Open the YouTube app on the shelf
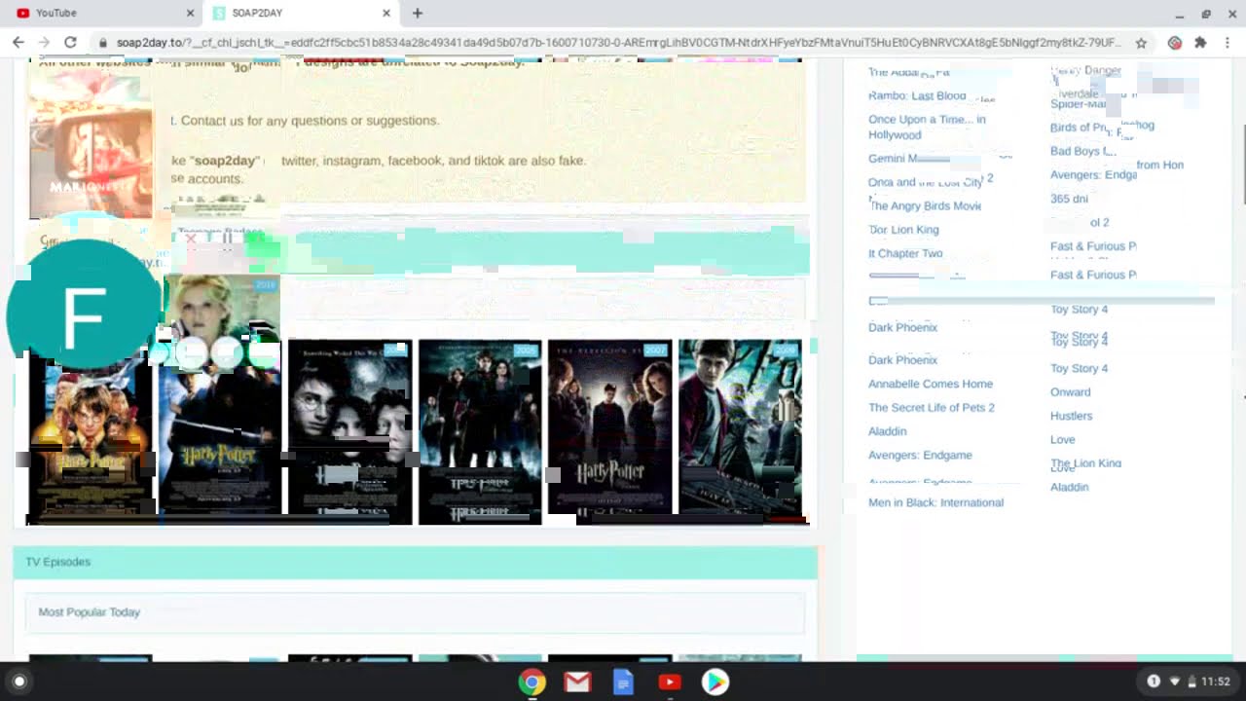The width and height of the screenshot is (1246, 701). tap(669, 682)
